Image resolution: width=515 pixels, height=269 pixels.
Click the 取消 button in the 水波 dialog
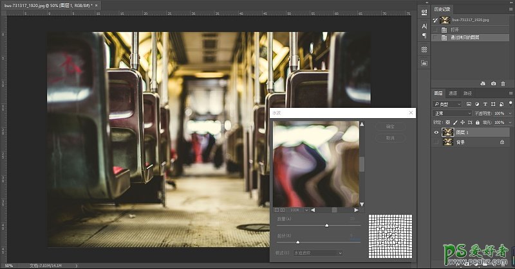click(x=389, y=138)
